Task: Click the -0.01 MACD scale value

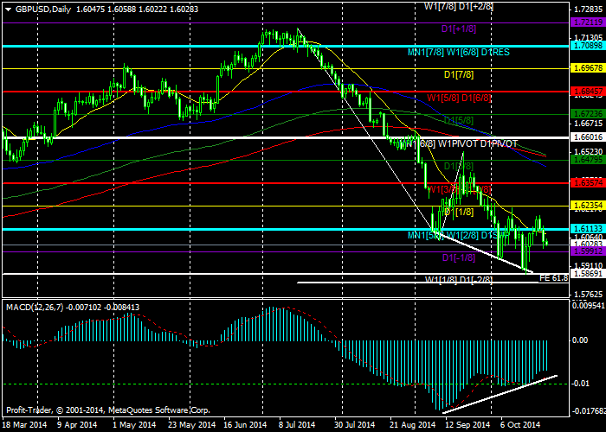Action: tap(579, 383)
